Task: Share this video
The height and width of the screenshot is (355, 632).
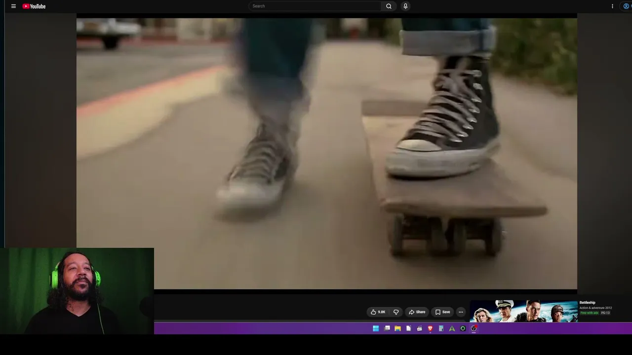Action: tap(417, 312)
